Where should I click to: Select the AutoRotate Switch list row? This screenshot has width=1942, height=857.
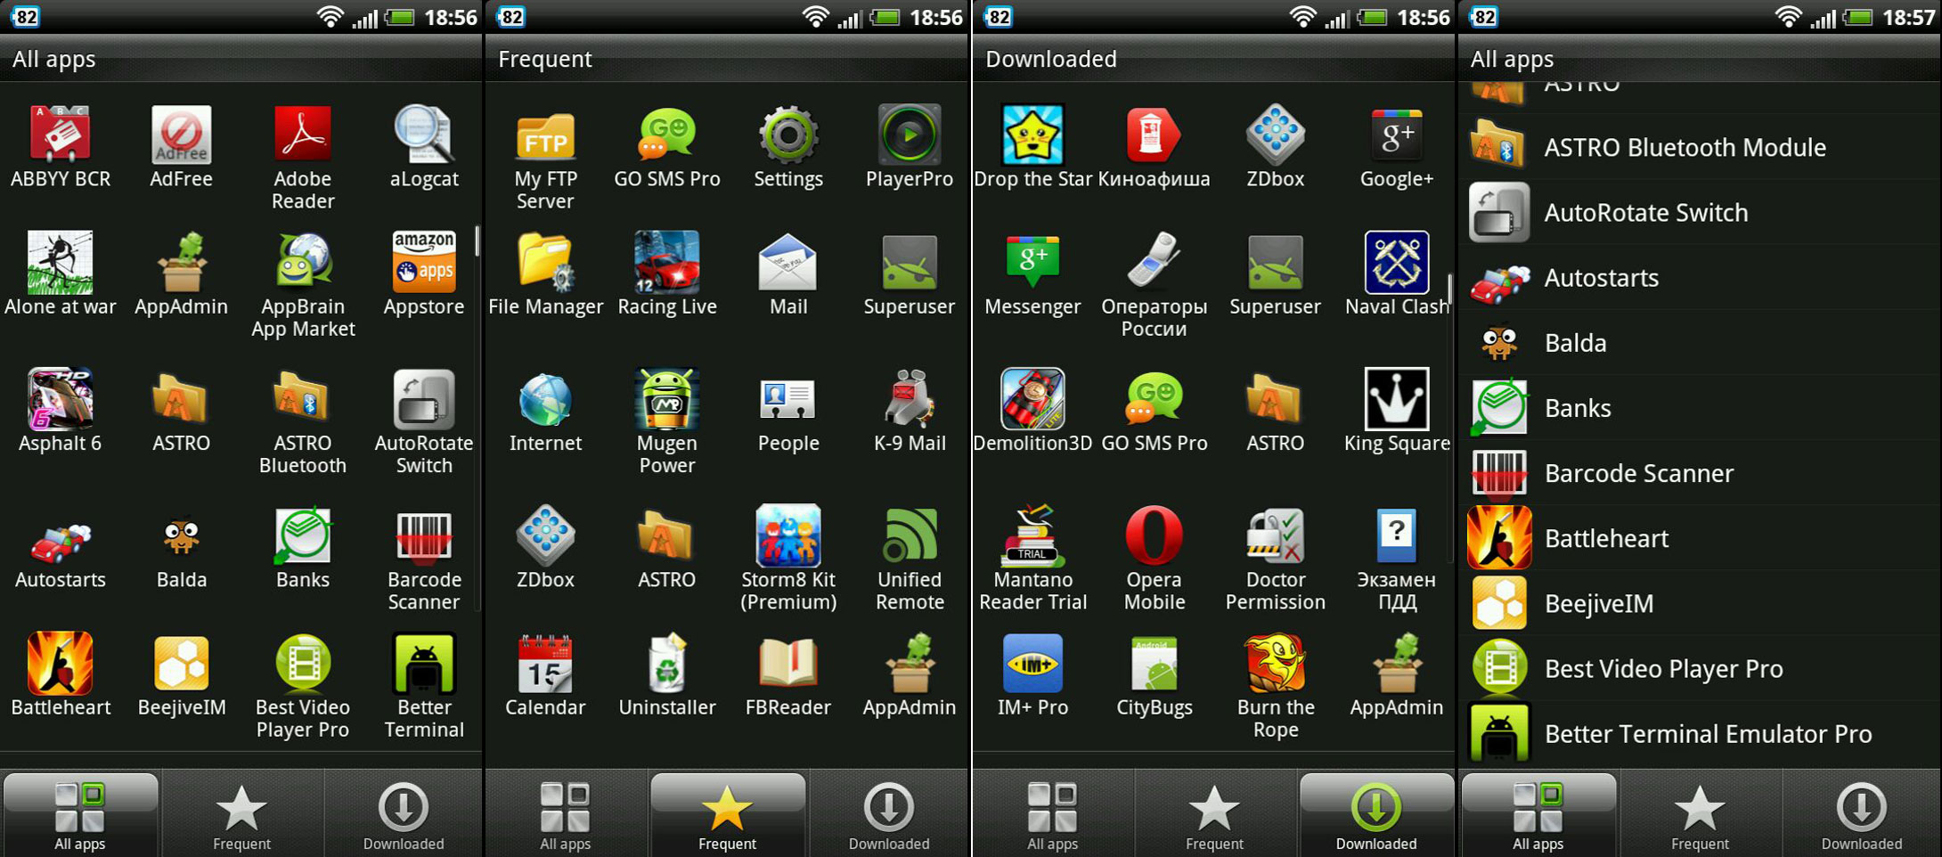[x=1700, y=212]
